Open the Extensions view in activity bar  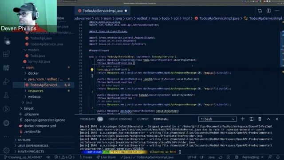pos(6,54)
